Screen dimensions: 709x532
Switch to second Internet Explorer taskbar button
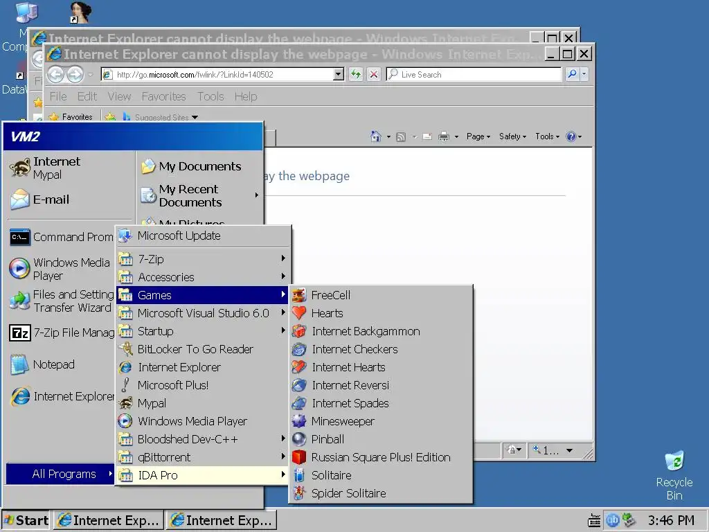[221, 521]
